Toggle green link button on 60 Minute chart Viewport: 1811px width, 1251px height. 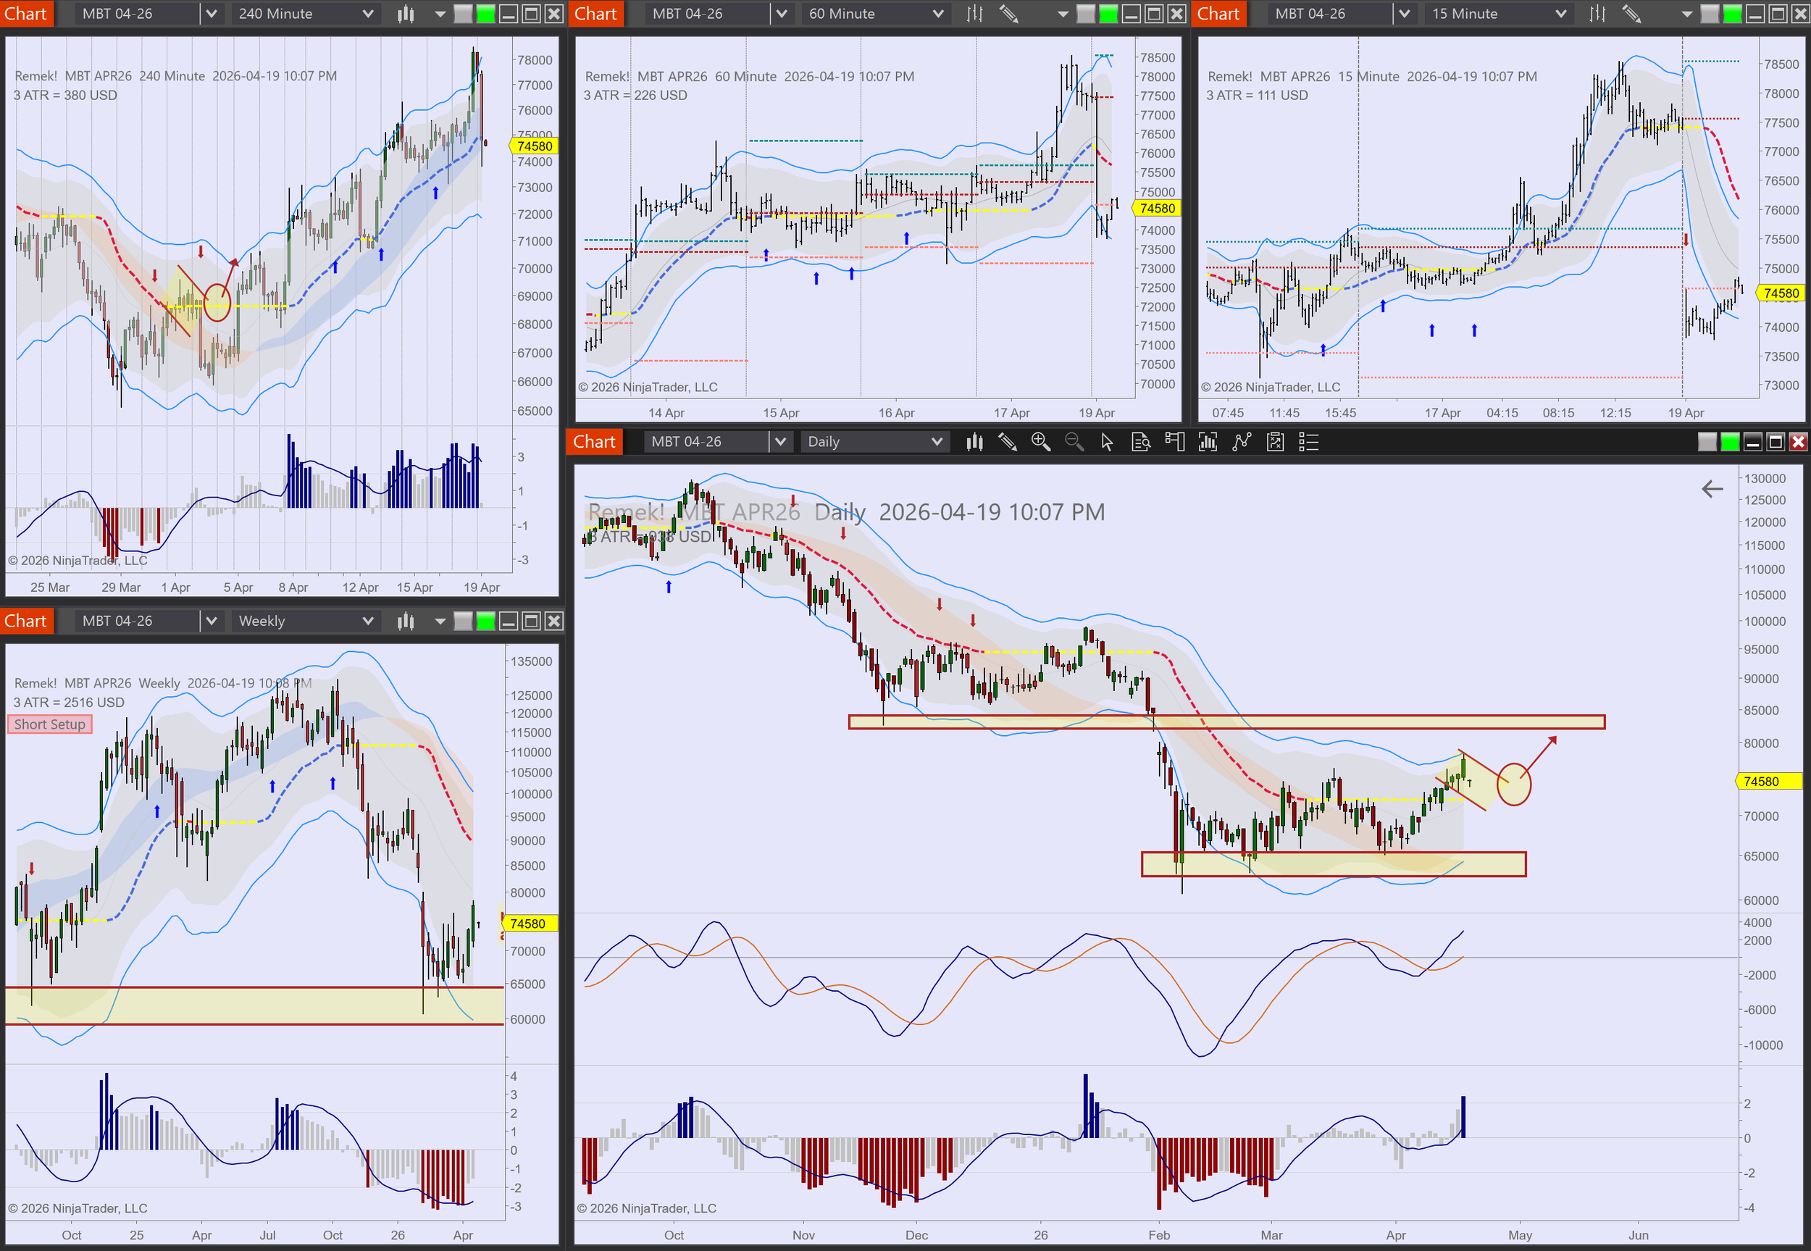(x=1108, y=13)
